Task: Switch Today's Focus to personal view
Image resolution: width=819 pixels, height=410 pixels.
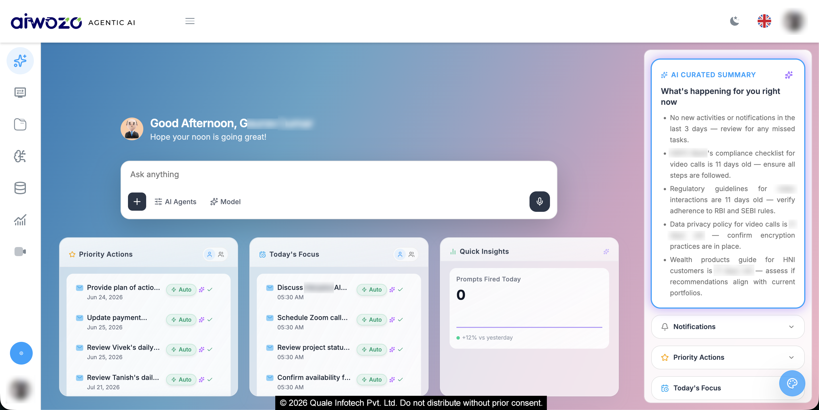Action: (x=400, y=254)
